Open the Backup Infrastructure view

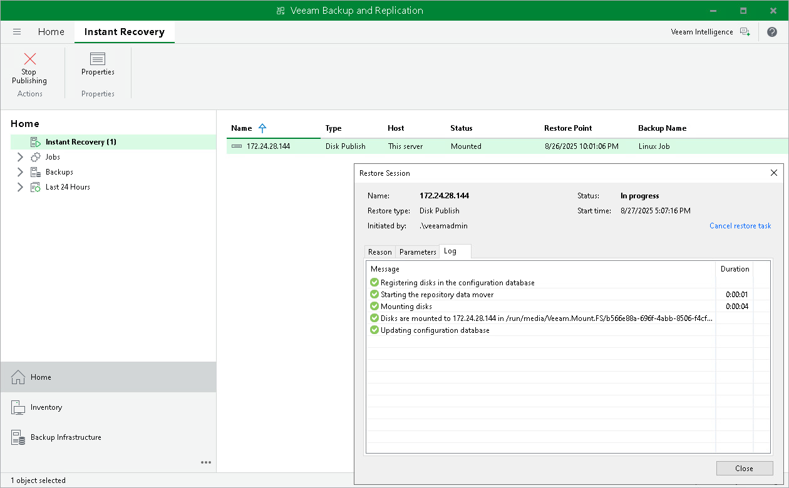point(108,437)
